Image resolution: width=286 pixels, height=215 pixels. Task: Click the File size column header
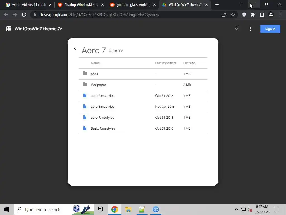189,63
